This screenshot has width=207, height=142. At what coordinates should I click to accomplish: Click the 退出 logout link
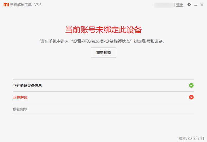point(180,5)
